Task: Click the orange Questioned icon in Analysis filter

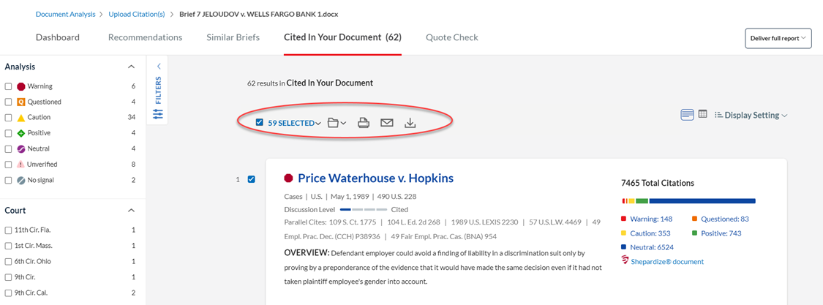Action: point(21,102)
